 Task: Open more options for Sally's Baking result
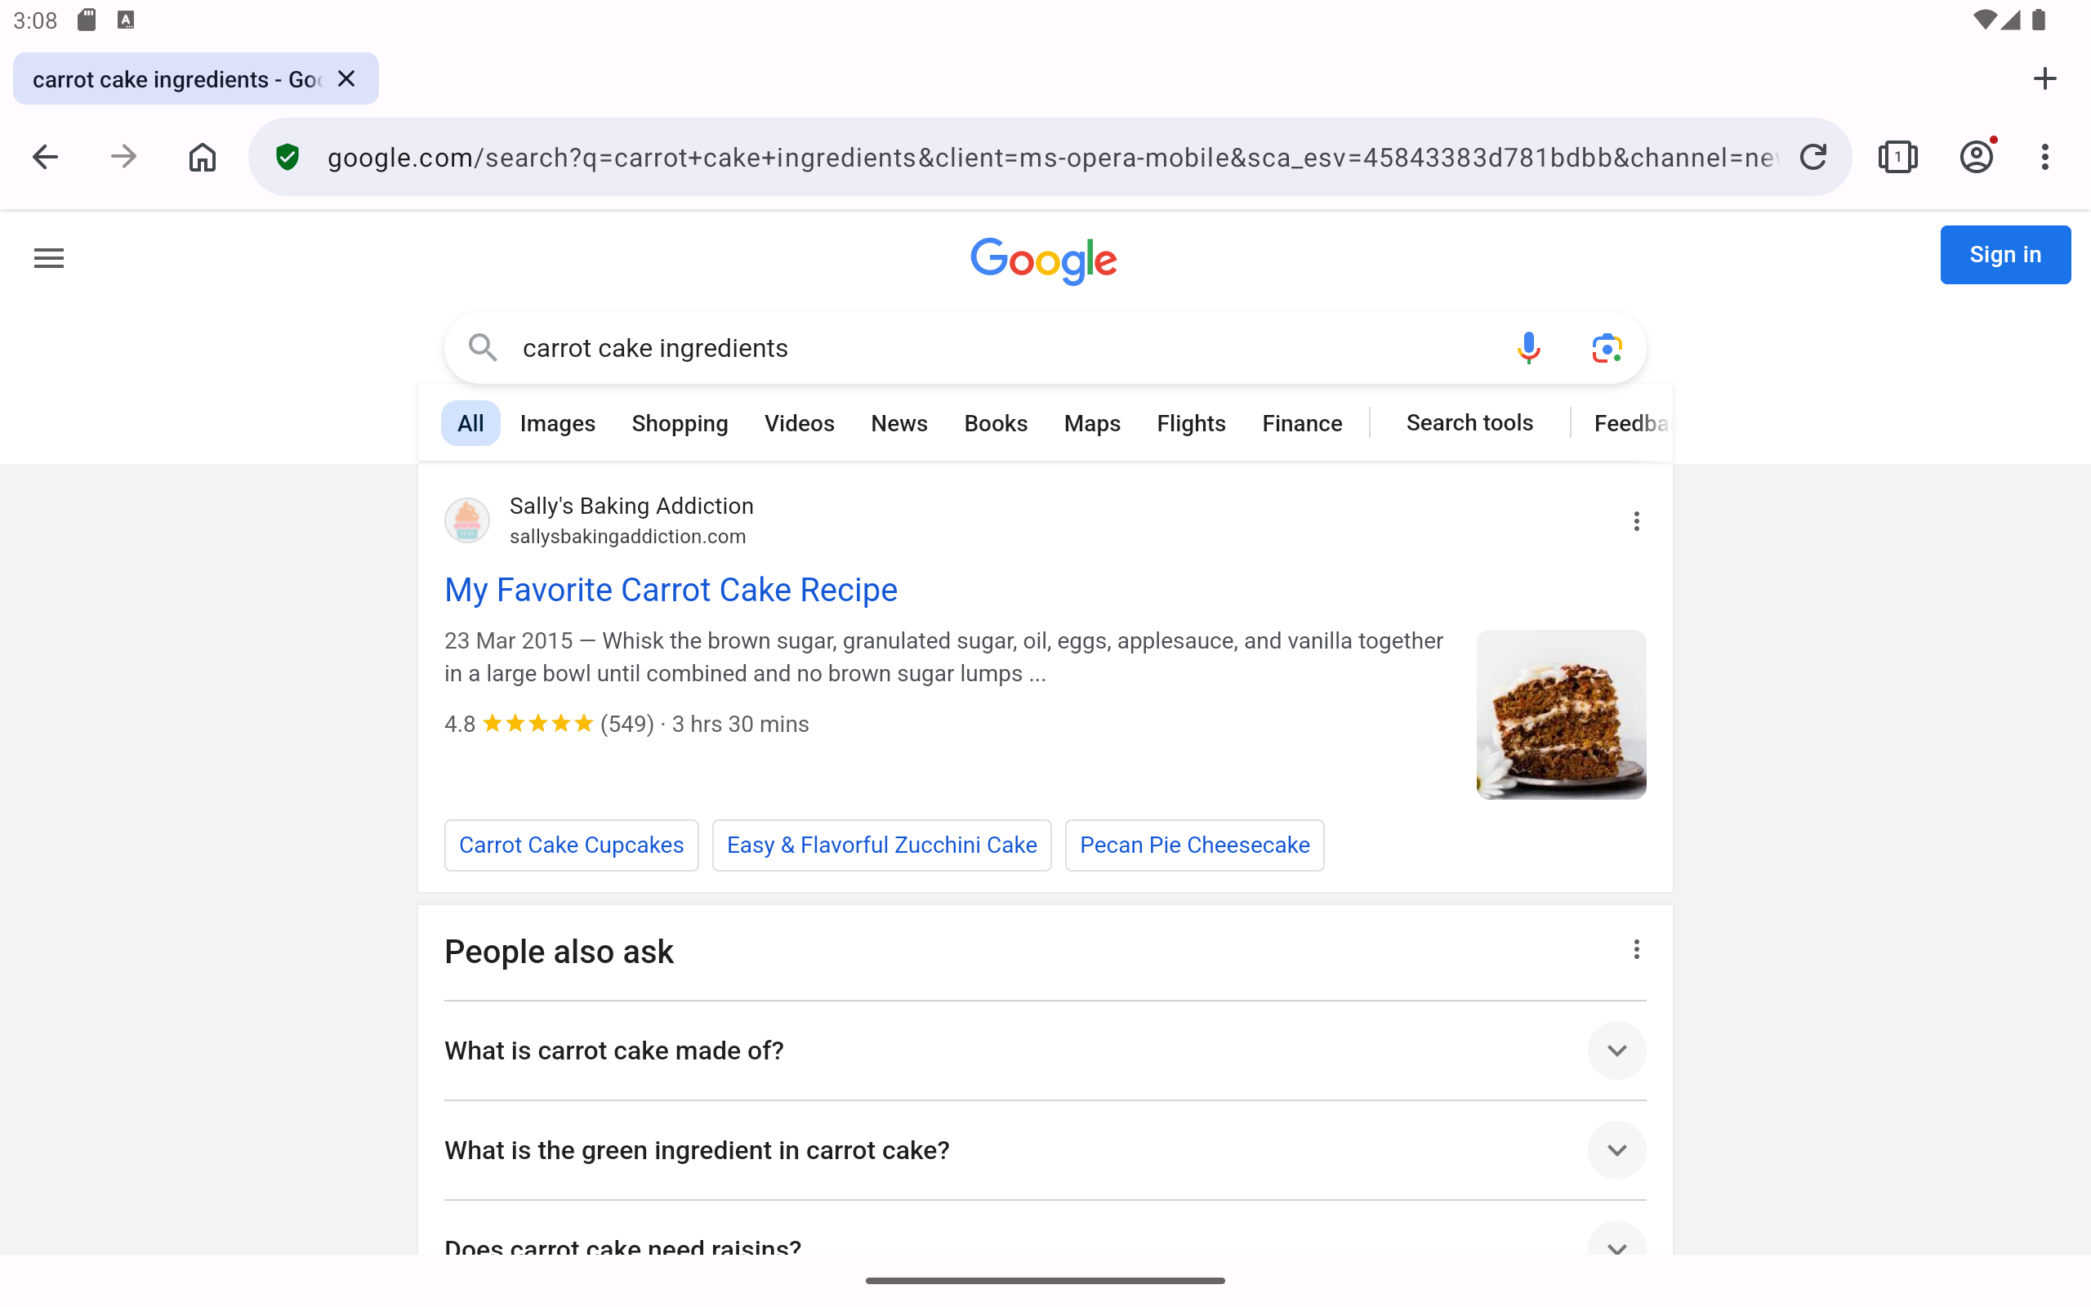pyautogui.click(x=1637, y=521)
